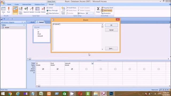Image resolution: width=171 pixels, height=96 pixels.
Task: Choose the Append query icon
Action: click(26, 10)
